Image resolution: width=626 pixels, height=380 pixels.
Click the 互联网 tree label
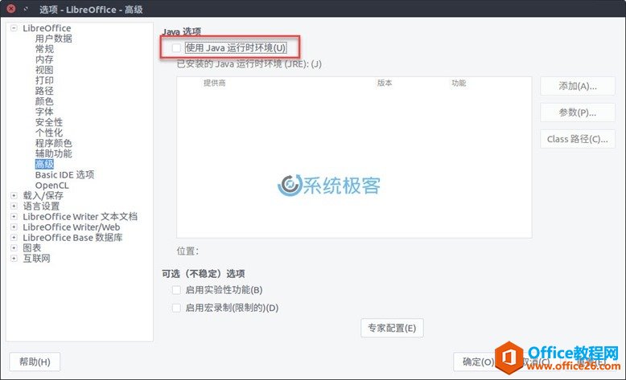[x=37, y=259]
